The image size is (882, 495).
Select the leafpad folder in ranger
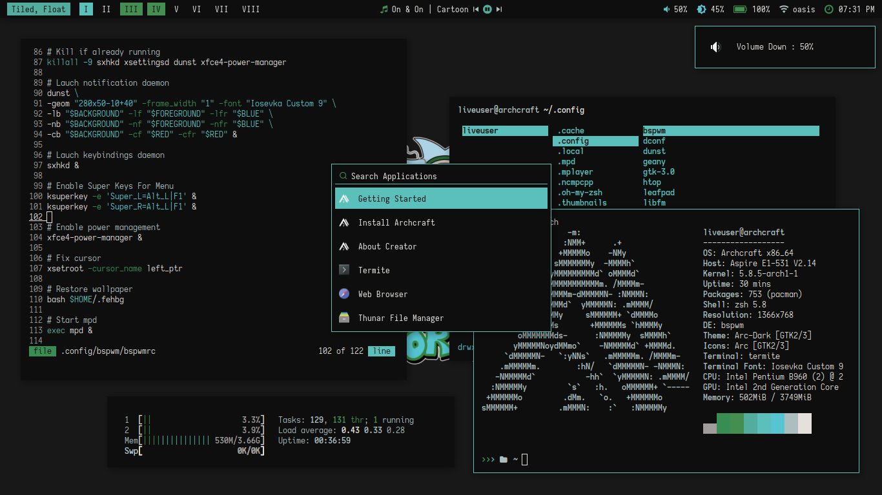point(659,193)
